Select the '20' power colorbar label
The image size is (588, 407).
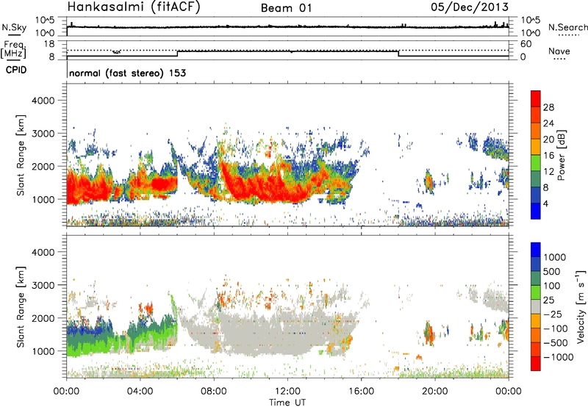548,140
